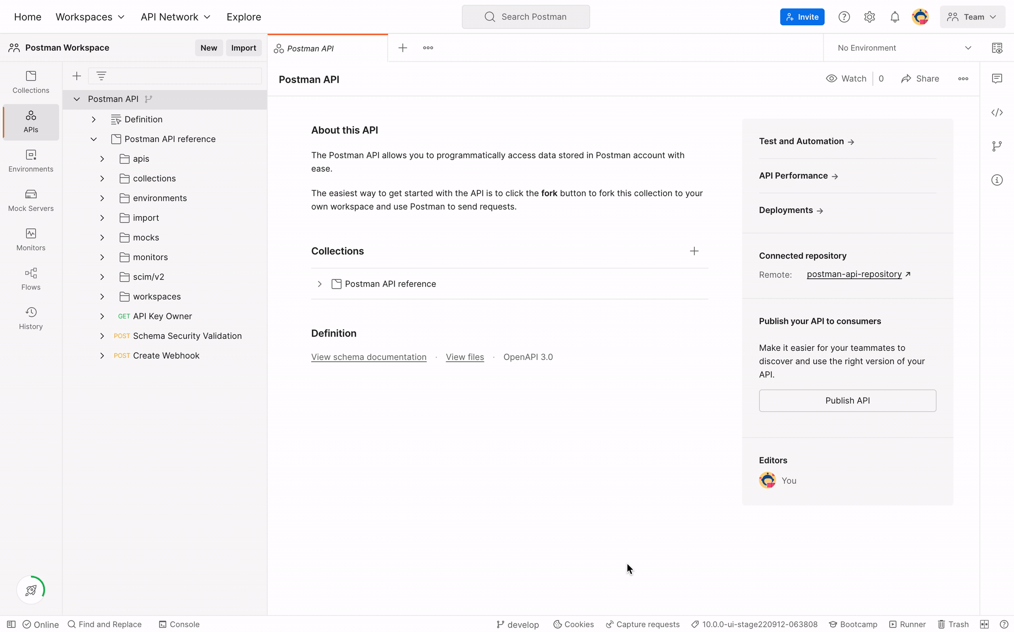Open Deployments link
This screenshot has width=1014, height=632.
coord(791,210)
